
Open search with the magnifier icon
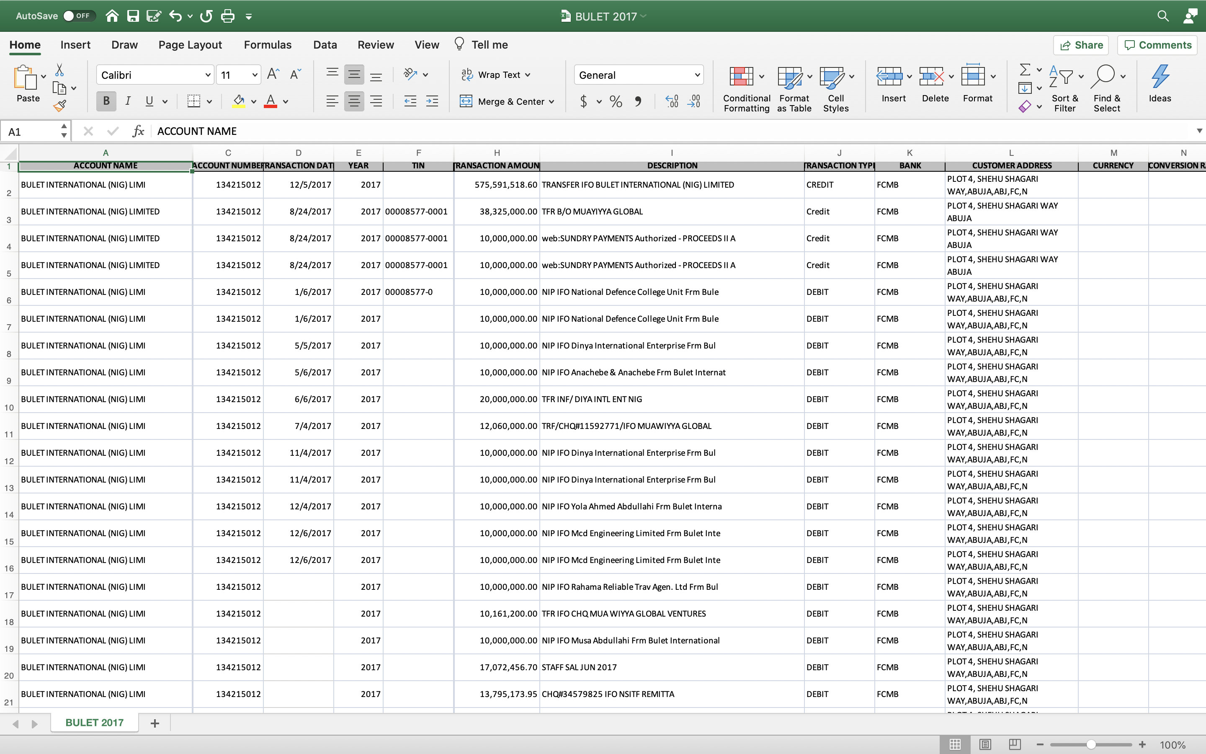(1162, 16)
